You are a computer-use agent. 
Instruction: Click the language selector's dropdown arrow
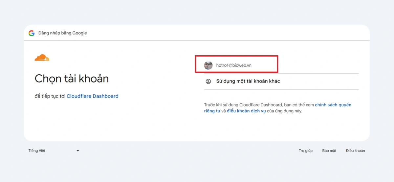coord(78,151)
